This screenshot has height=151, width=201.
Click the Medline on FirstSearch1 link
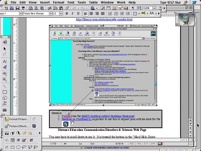point(77,119)
